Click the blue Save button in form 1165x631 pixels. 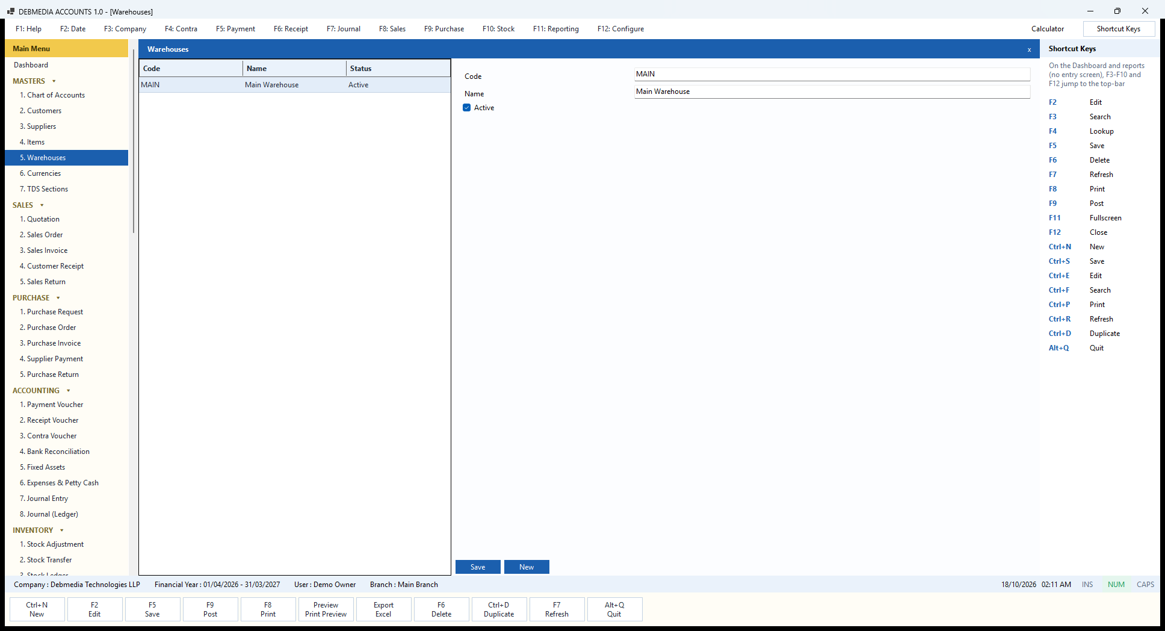coord(478,567)
